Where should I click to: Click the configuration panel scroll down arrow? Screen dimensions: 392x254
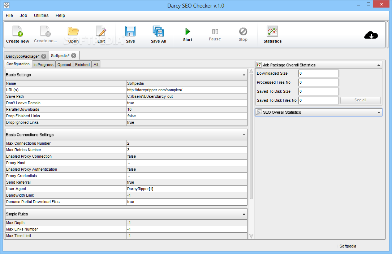coord(251,236)
